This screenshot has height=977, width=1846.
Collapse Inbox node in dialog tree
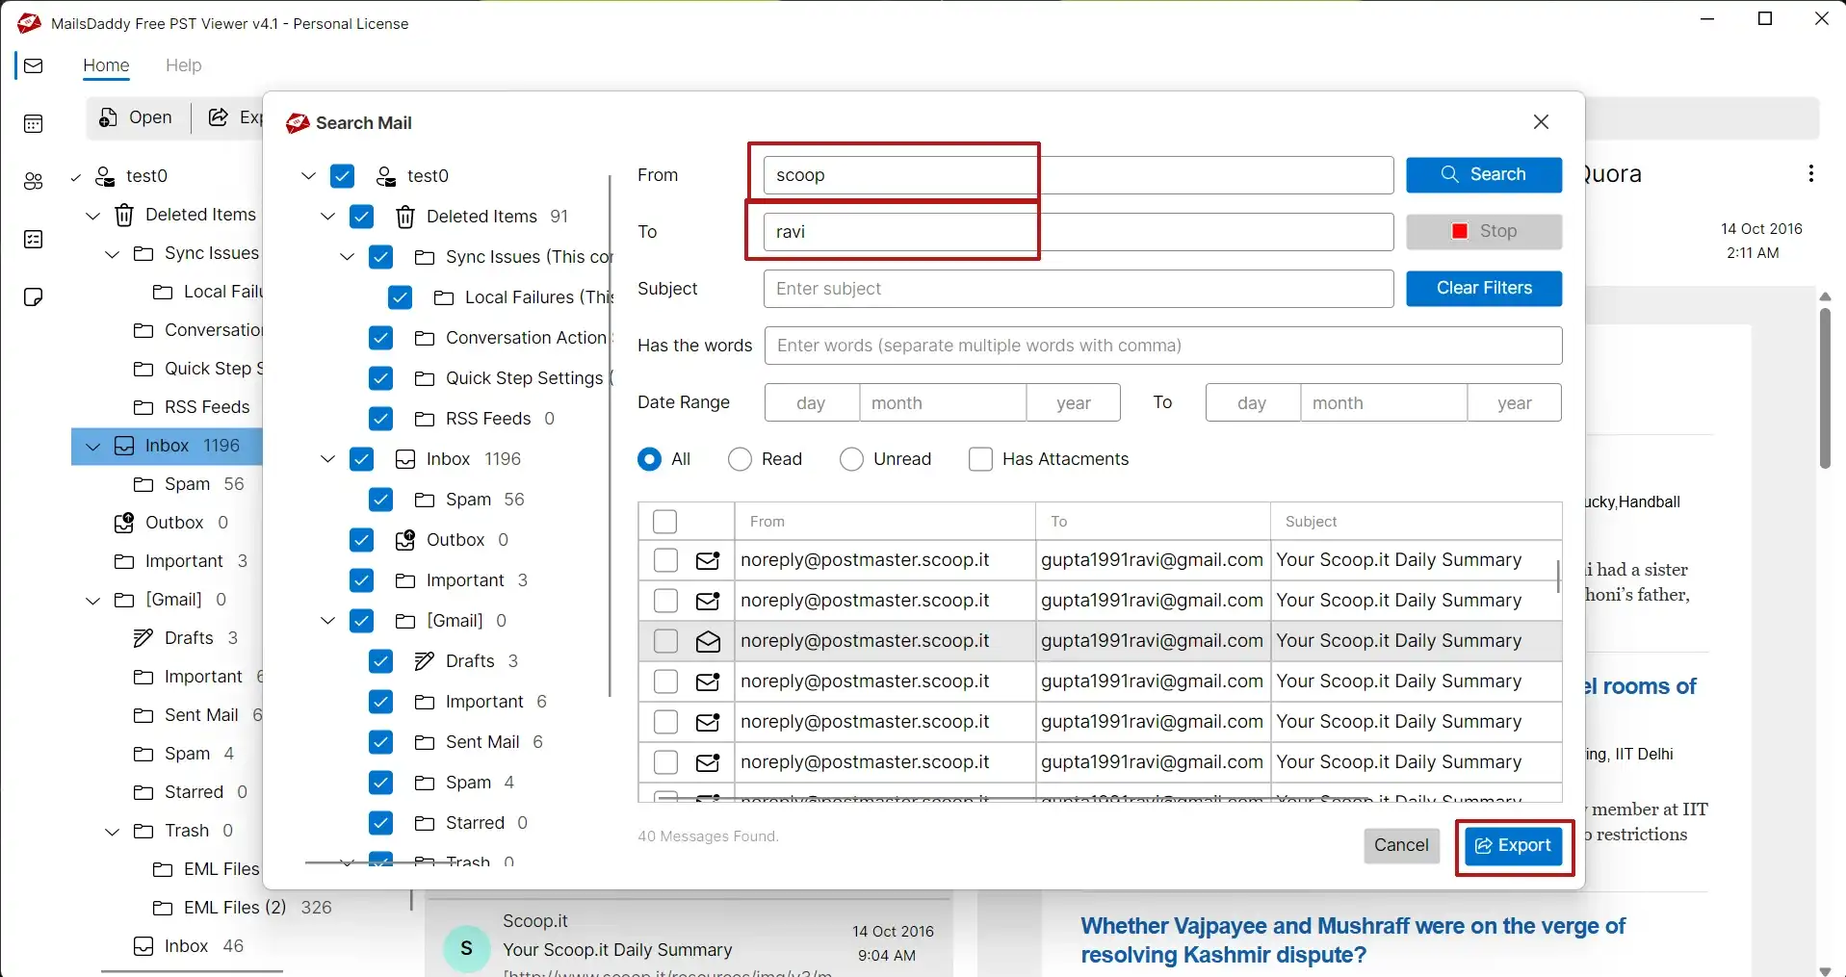[327, 459]
